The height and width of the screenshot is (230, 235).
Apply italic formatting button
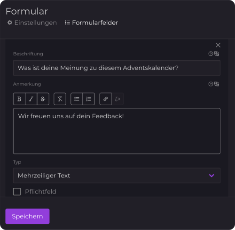pos(31,99)
